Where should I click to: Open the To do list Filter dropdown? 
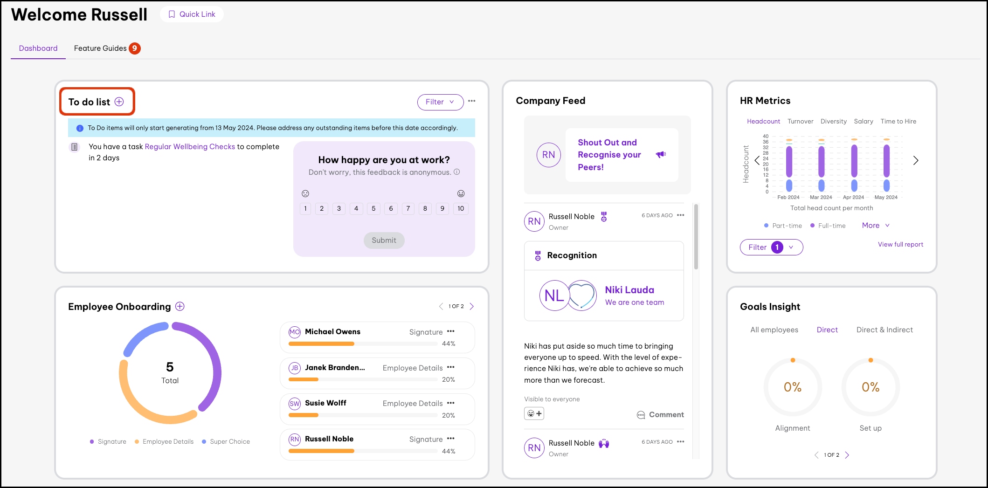click(x=440, y=102)
